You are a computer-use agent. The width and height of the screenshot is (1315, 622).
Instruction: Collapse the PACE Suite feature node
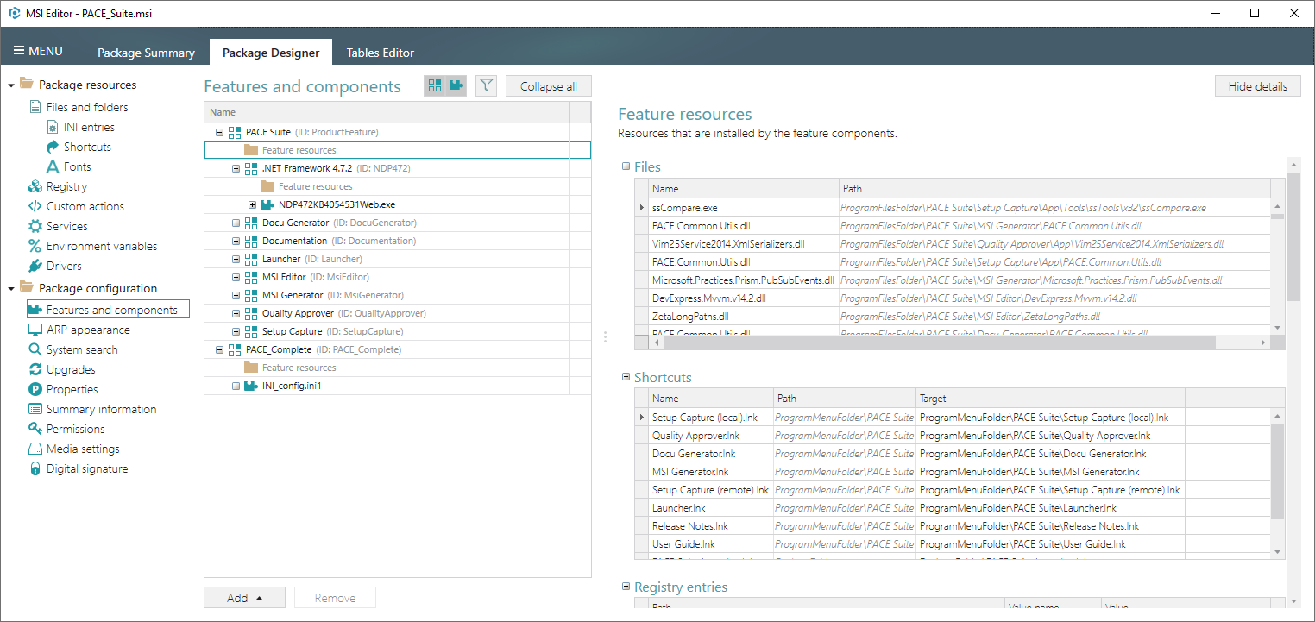[219, 132]
